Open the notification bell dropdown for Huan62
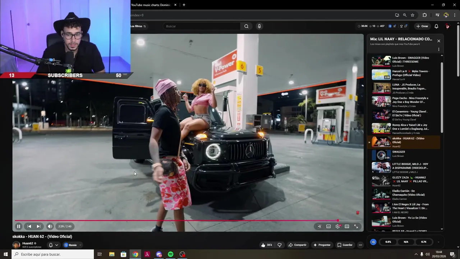Viewport: 460px width, 259px height. [53, 245]
